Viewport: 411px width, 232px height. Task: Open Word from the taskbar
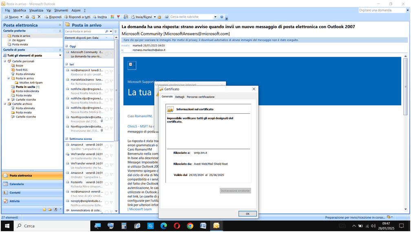[203, 226]
